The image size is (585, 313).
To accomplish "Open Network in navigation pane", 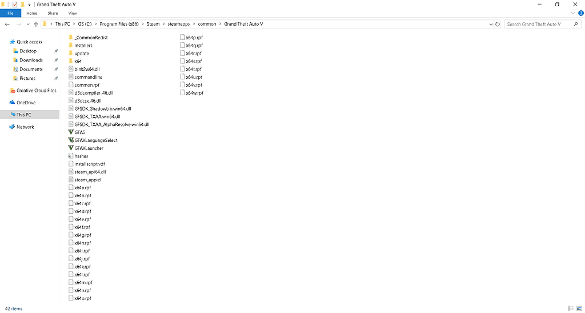I will pos(25,127).
